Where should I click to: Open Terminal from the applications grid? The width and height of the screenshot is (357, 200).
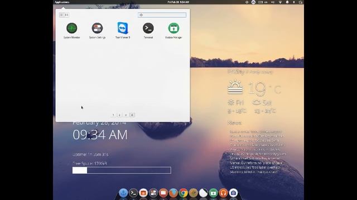tap(148, 31)
